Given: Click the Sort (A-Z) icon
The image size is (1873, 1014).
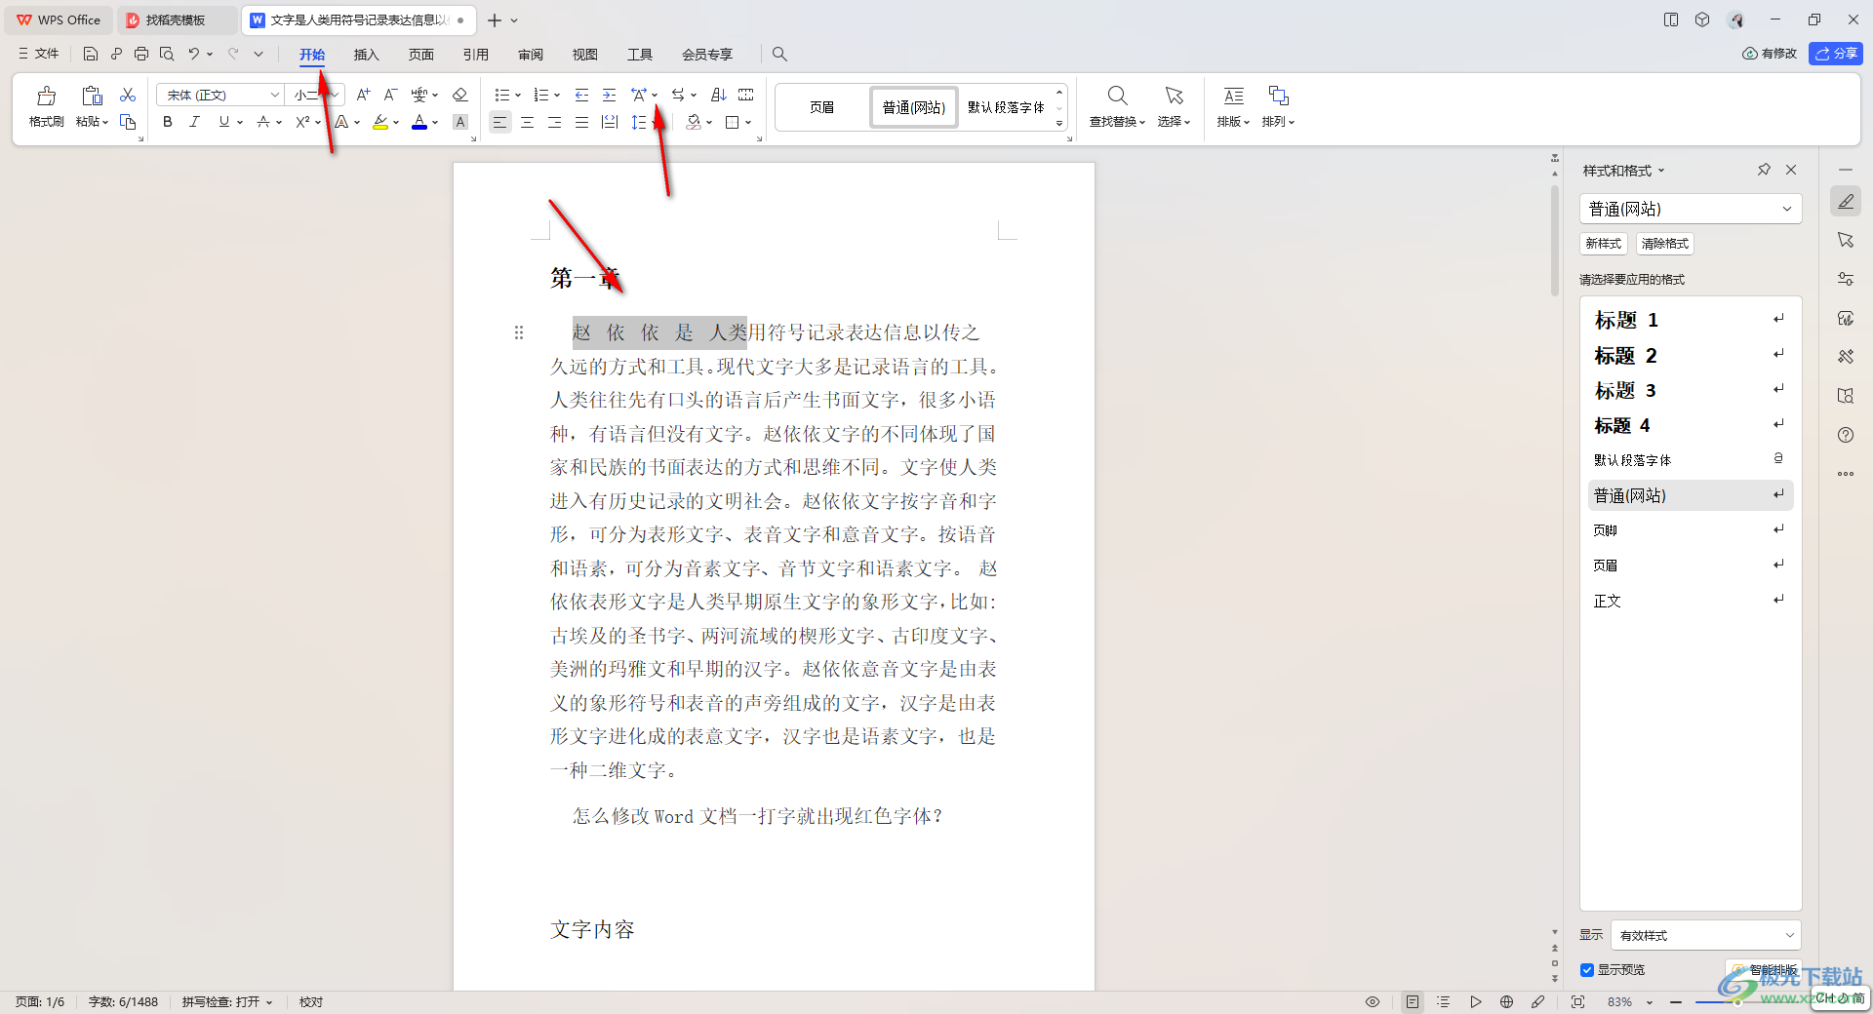Looking at the screenshot, I should click(719, 95).
